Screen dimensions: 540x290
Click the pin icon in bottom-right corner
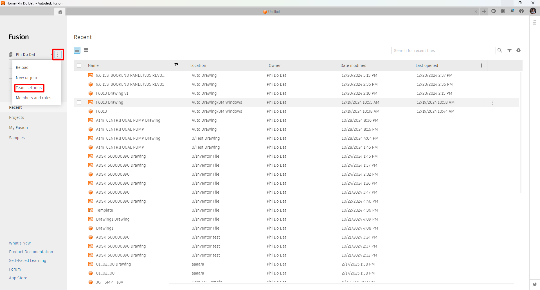(x=535, y=284)
